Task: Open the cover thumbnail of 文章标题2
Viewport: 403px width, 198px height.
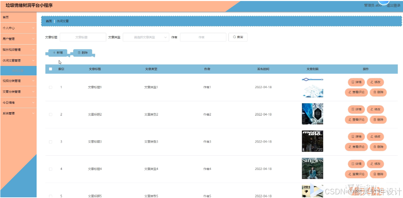Action: click(x=312, y=114)
